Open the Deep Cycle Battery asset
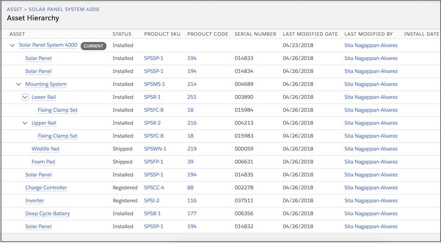The width and height of the screenshot is (441, 243). tap(48, 213)
